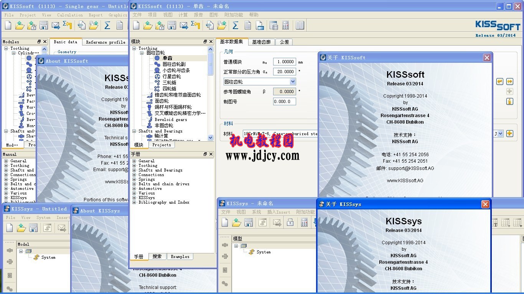524x294 pixels.
Task: Close the 关于 KISSsys dialog
Action: tap(485, 204)
